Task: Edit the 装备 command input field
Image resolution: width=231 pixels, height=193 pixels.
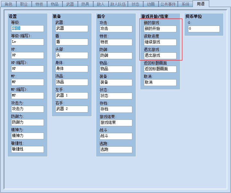Action: click(116, 82)
